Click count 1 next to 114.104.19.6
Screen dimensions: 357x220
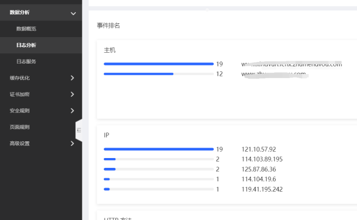(218, 179)
